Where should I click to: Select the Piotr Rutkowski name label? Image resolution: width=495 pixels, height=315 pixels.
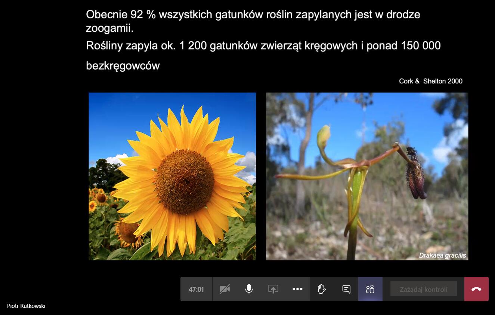click(x=26, y=306)
